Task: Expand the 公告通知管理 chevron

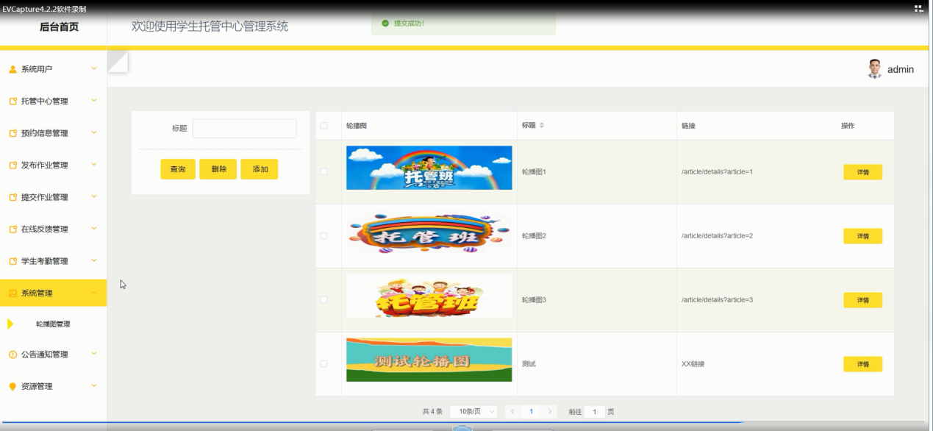Action: [x=93, y=355]
